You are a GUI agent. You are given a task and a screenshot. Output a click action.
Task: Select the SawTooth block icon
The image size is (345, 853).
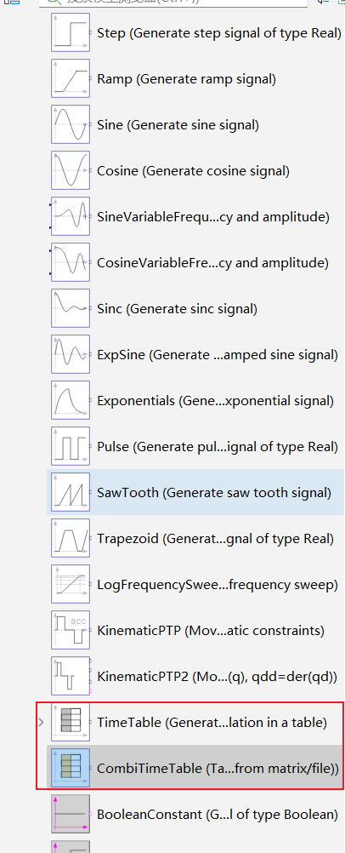(x=71, y=492)
